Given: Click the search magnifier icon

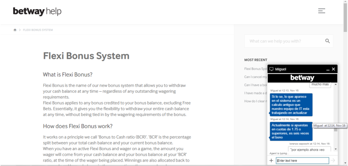Looking at the screenshot, I should click(x=327, y=41).
